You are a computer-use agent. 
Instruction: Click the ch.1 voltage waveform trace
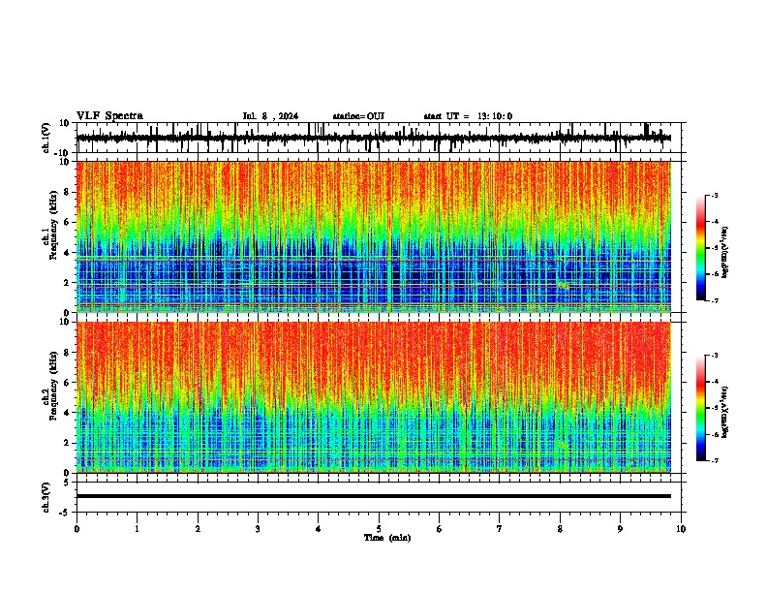(374, 138)
